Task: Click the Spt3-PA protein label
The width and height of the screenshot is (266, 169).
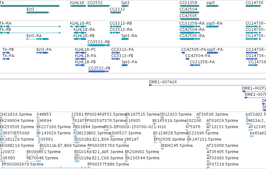Action: (129, 62)
